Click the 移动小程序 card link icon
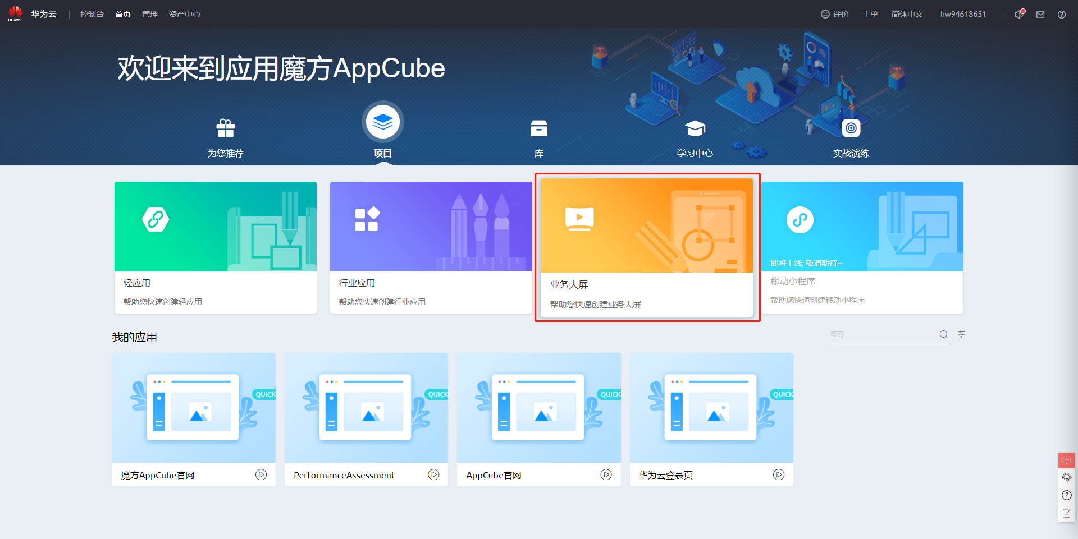The image size is (1078, 539). (x=800, y=220)
